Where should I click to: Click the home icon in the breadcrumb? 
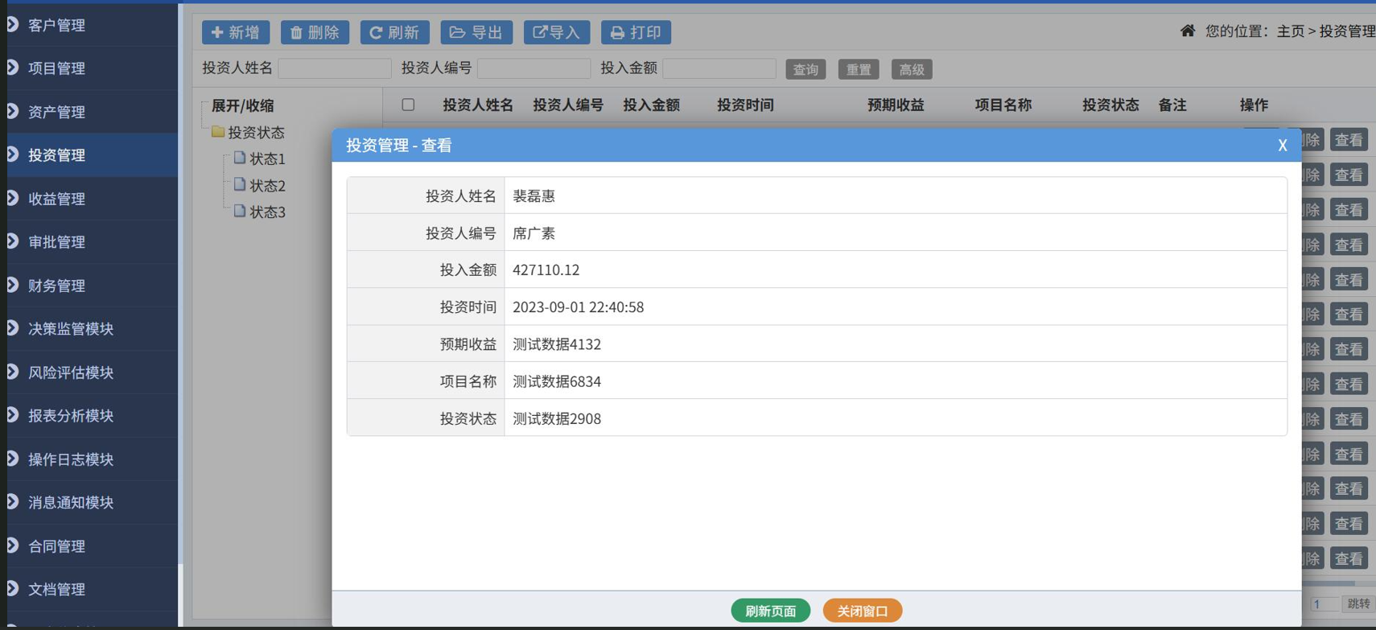pos(1188,31)
